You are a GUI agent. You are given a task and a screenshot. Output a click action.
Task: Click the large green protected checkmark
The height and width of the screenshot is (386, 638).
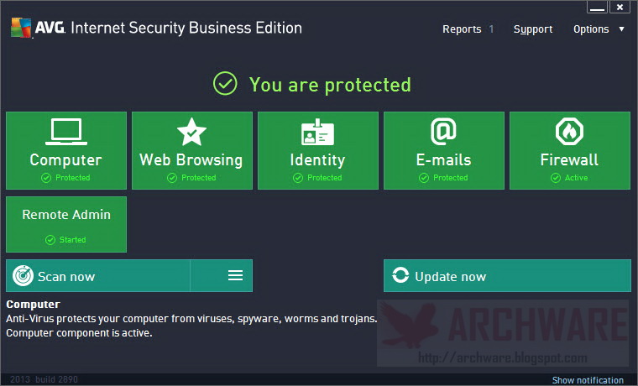225,83
